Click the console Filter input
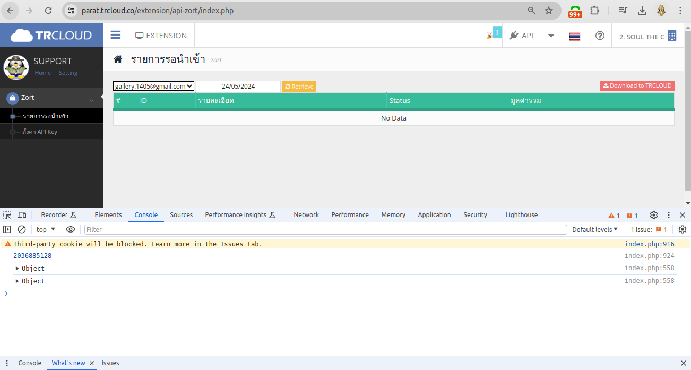 (x=326, y=229)
